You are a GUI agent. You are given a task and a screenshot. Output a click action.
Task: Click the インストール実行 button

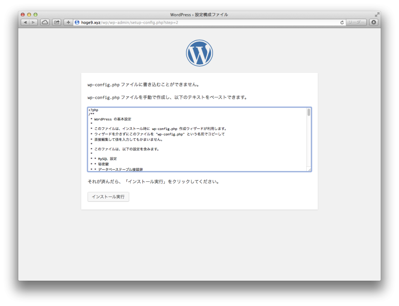point(108,197)
